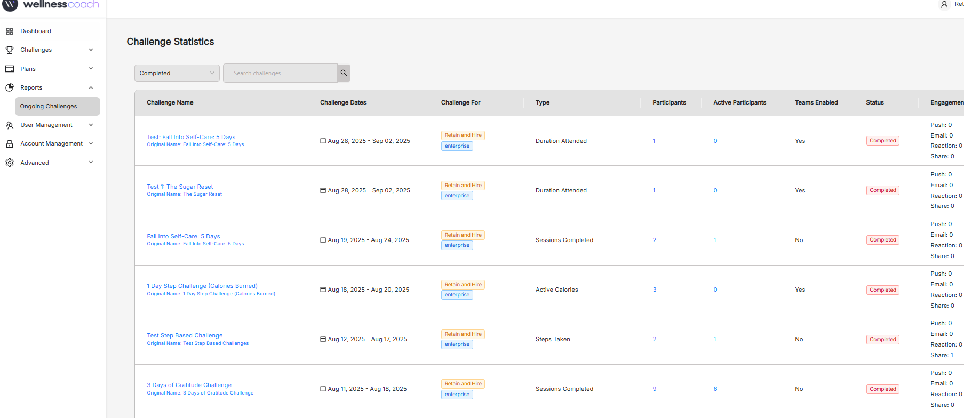Open the Completed status filter dropdown

[177, 73]
